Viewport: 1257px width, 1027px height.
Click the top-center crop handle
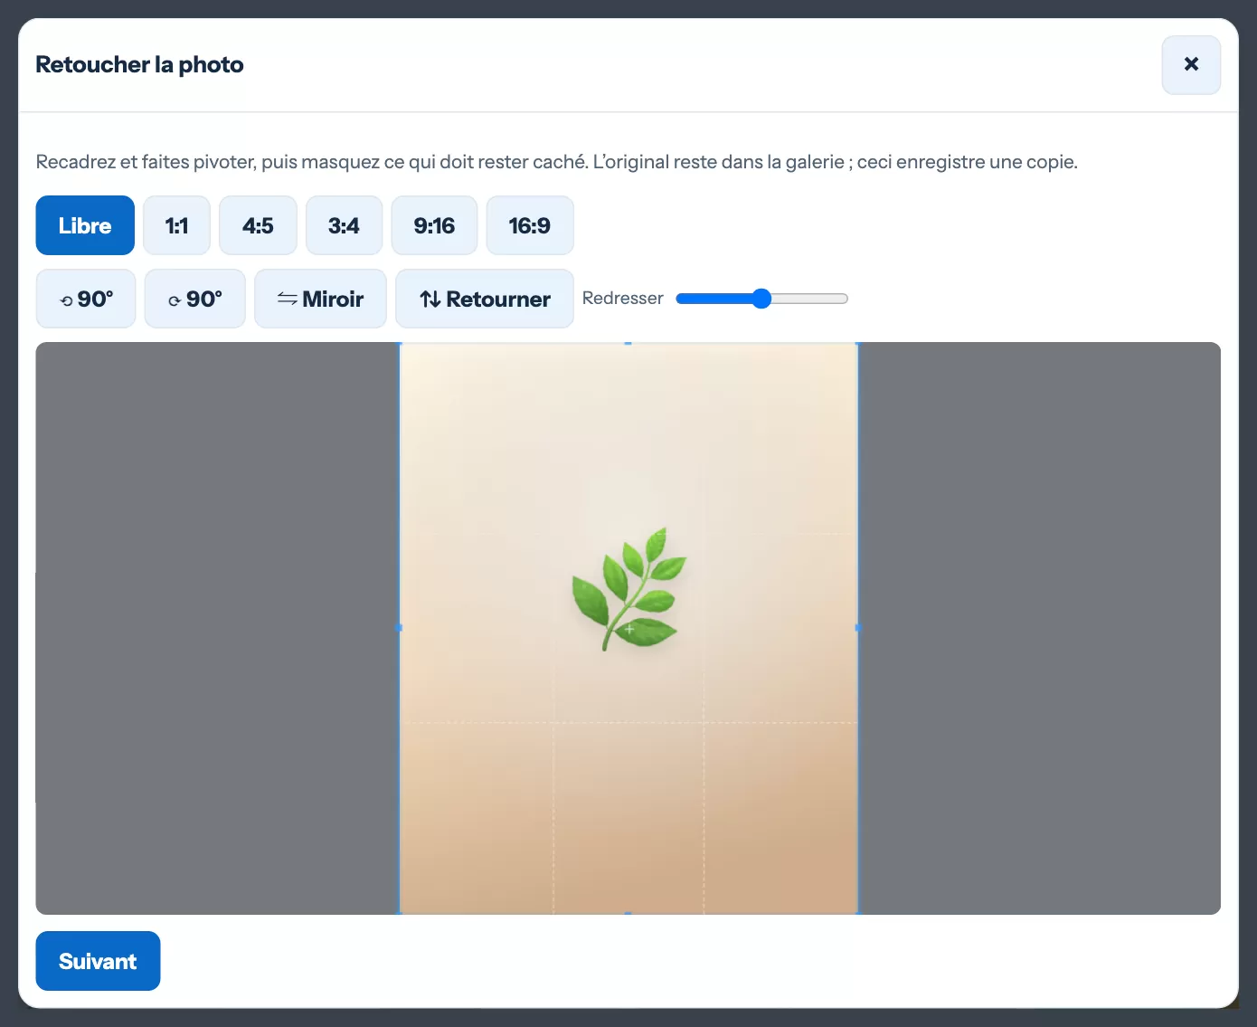(628, 344)
